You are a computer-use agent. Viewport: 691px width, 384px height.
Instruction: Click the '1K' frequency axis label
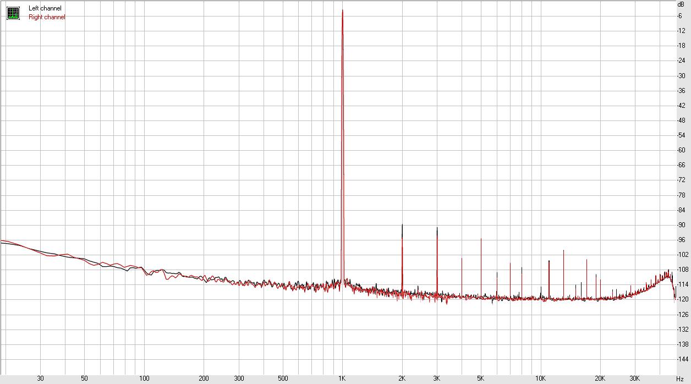coord(342,378)
